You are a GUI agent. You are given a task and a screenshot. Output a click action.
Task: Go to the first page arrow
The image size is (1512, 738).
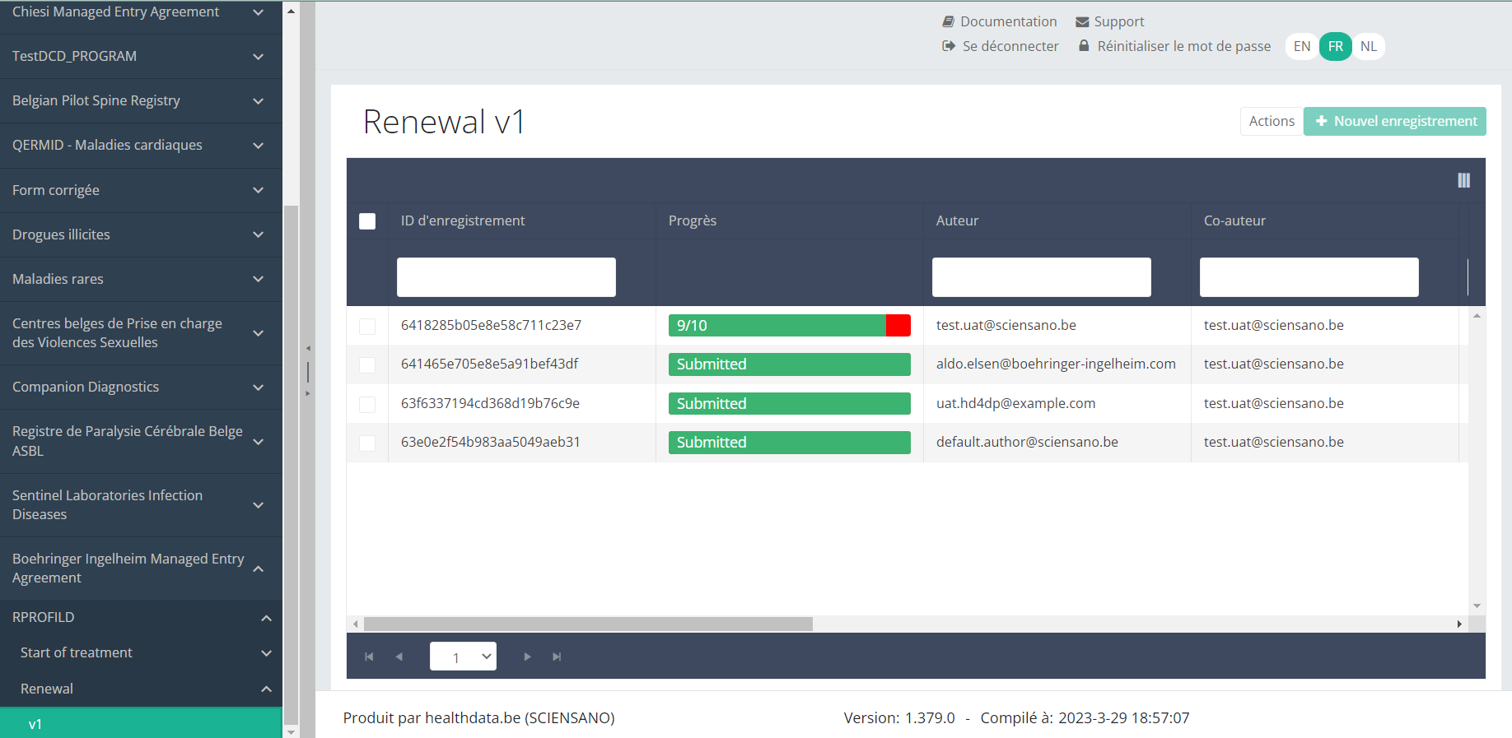(x=369, y=657)
